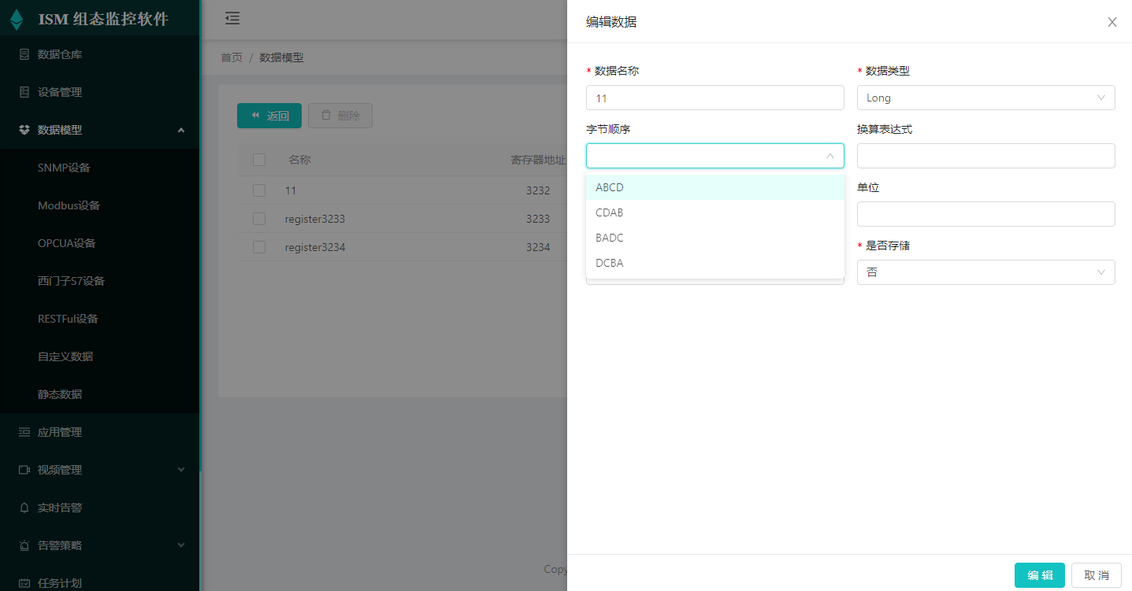Image resolution: width=1132 pixels, height=591 pixels.
Task: Expand the 视频管理 sidebar menu
Action: [x=181, y=470]
